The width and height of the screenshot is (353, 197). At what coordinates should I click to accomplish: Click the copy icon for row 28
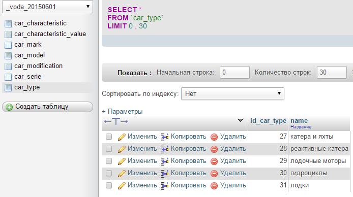point(165,149)
